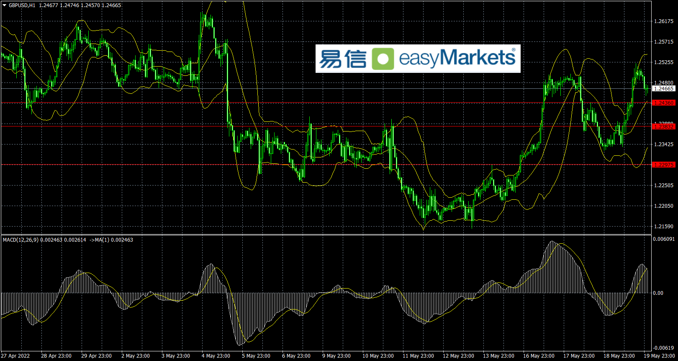Click the 1.25715 price scale value
Screen dimensions: 678x361
click(664, 42)
